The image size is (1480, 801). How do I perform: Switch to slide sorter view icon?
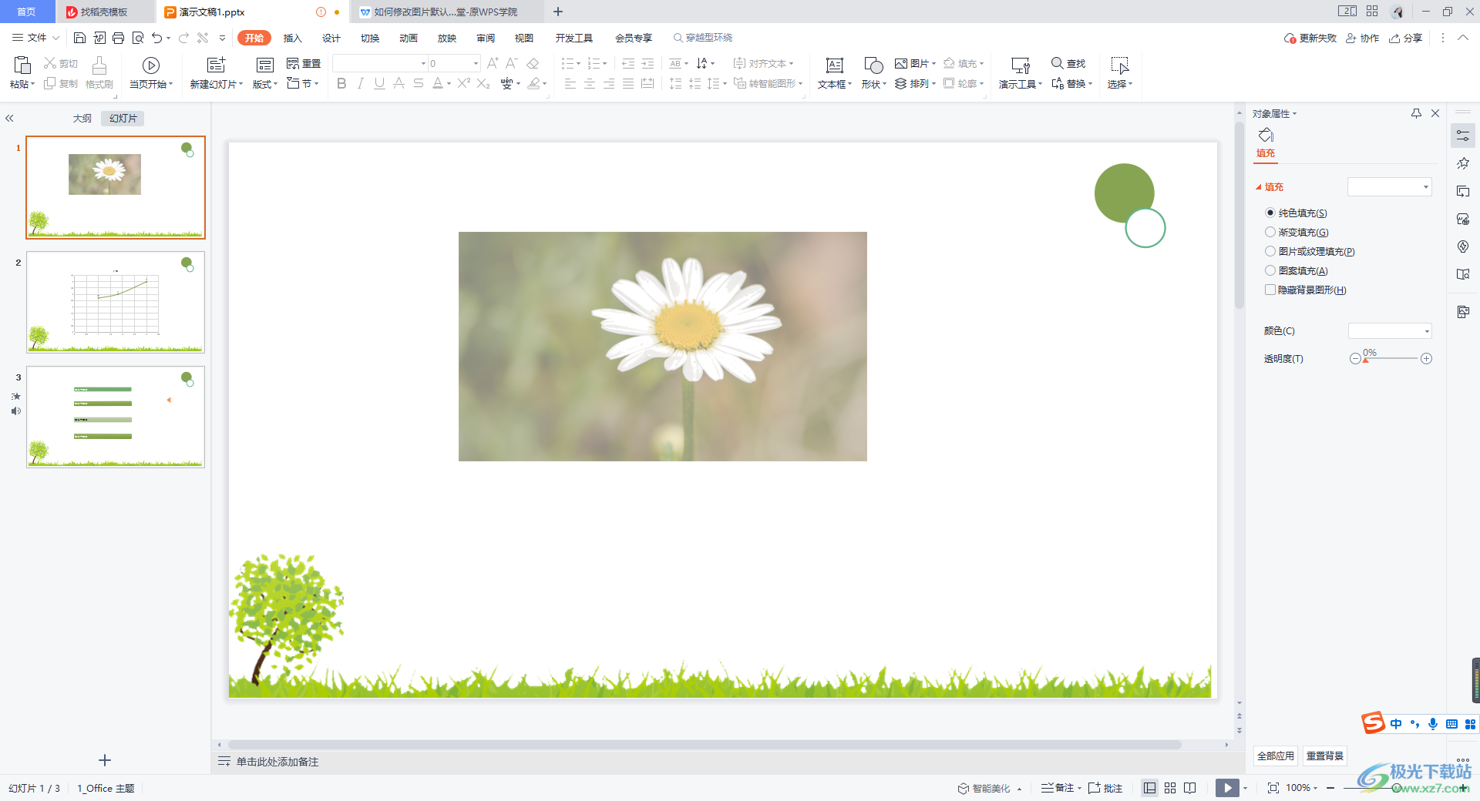[x=1170, y=788]
